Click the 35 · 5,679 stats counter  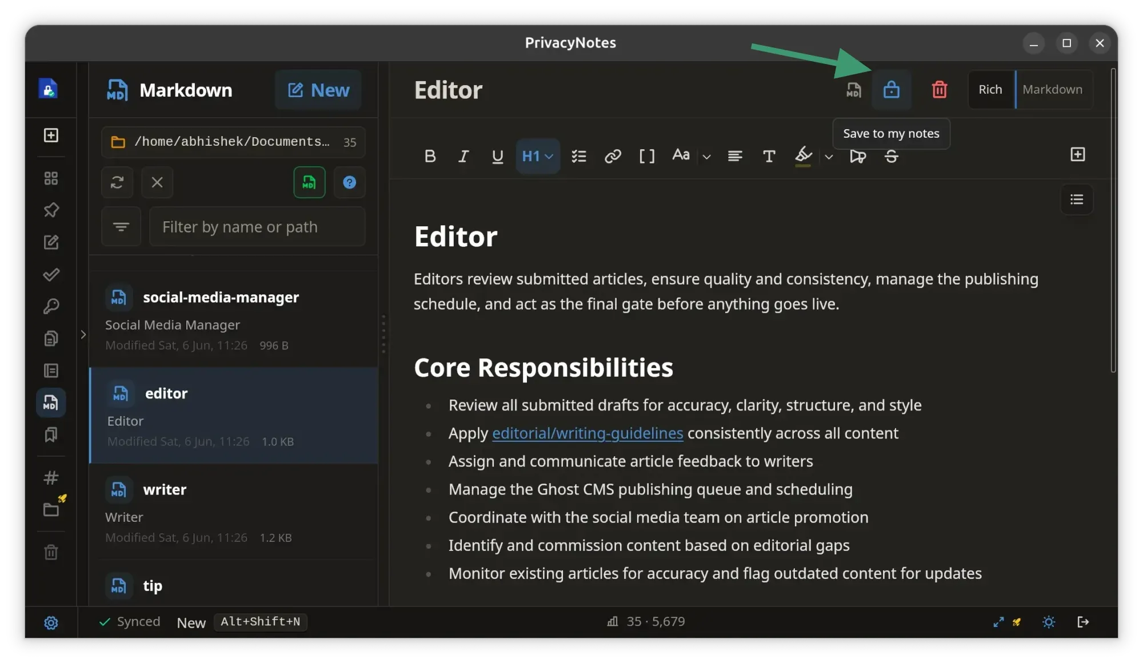click(x=646, y=622)
